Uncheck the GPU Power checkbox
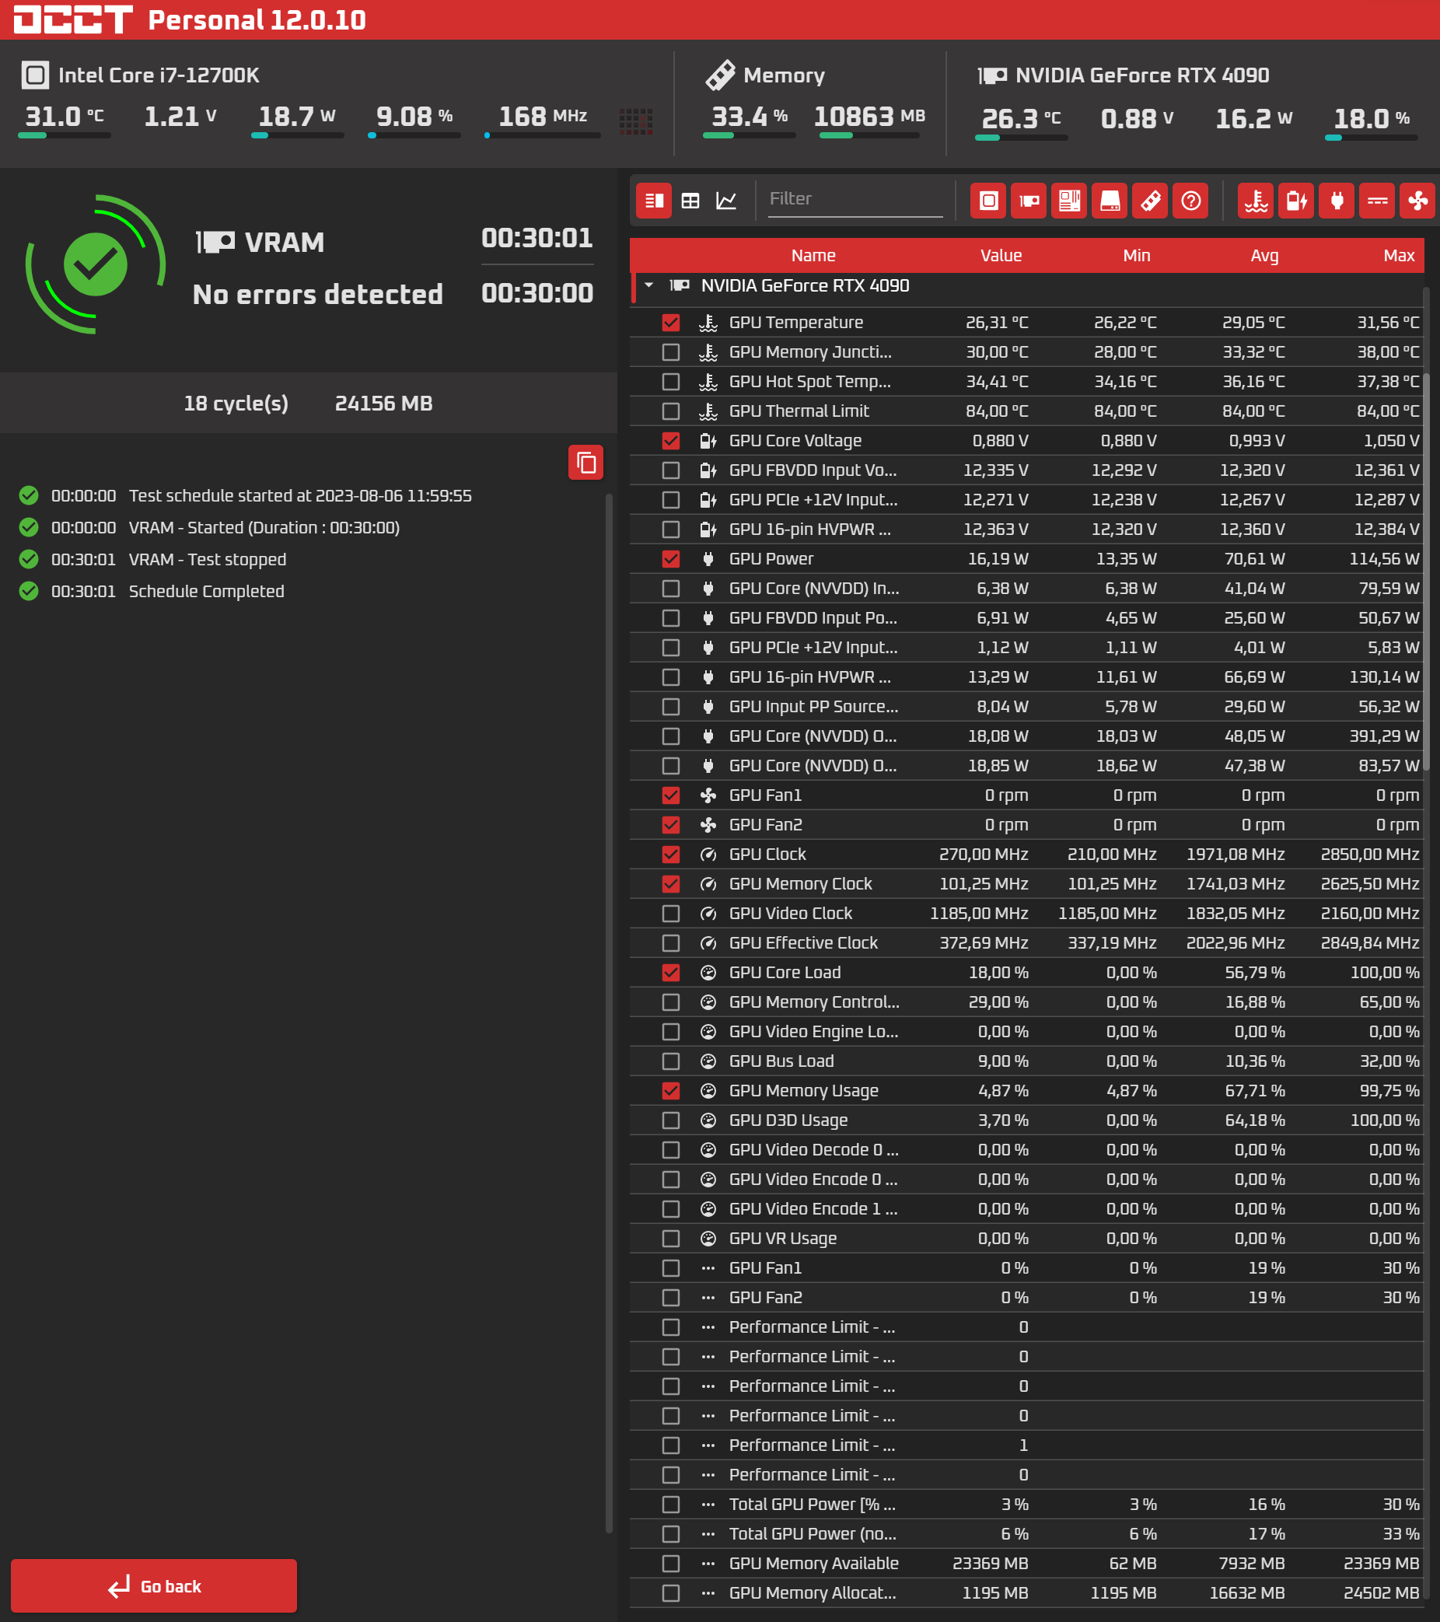 pyautogui.click(x=671, y=558)
